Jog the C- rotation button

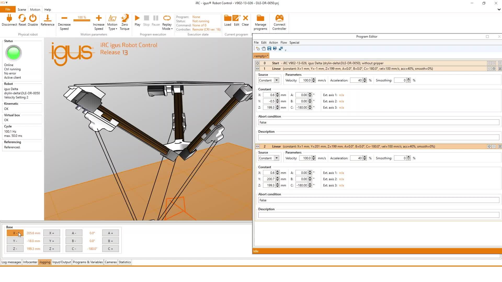[74, 249]
